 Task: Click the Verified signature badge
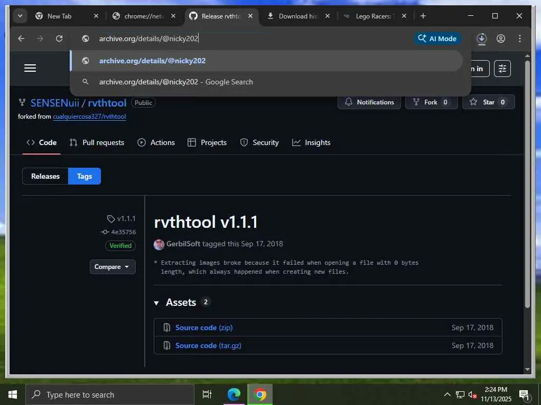[120, 246]
